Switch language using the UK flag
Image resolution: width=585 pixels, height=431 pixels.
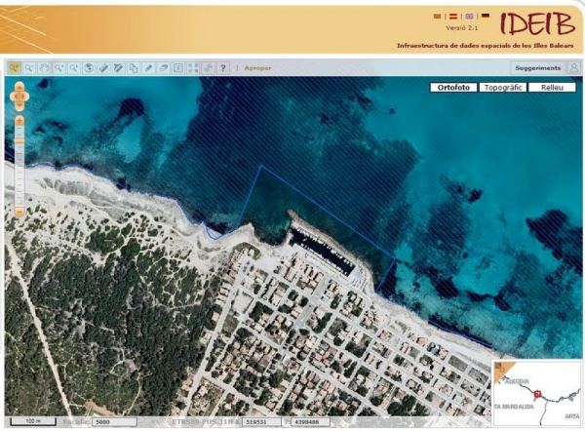click(468, 17)
